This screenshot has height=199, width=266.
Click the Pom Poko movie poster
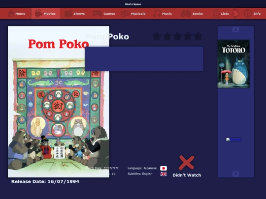[58, 102]
